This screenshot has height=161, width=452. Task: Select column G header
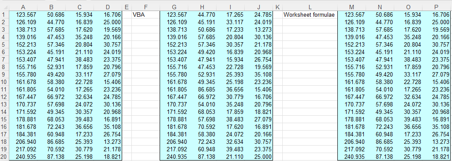pyautogui.click(x=174, y=7)
